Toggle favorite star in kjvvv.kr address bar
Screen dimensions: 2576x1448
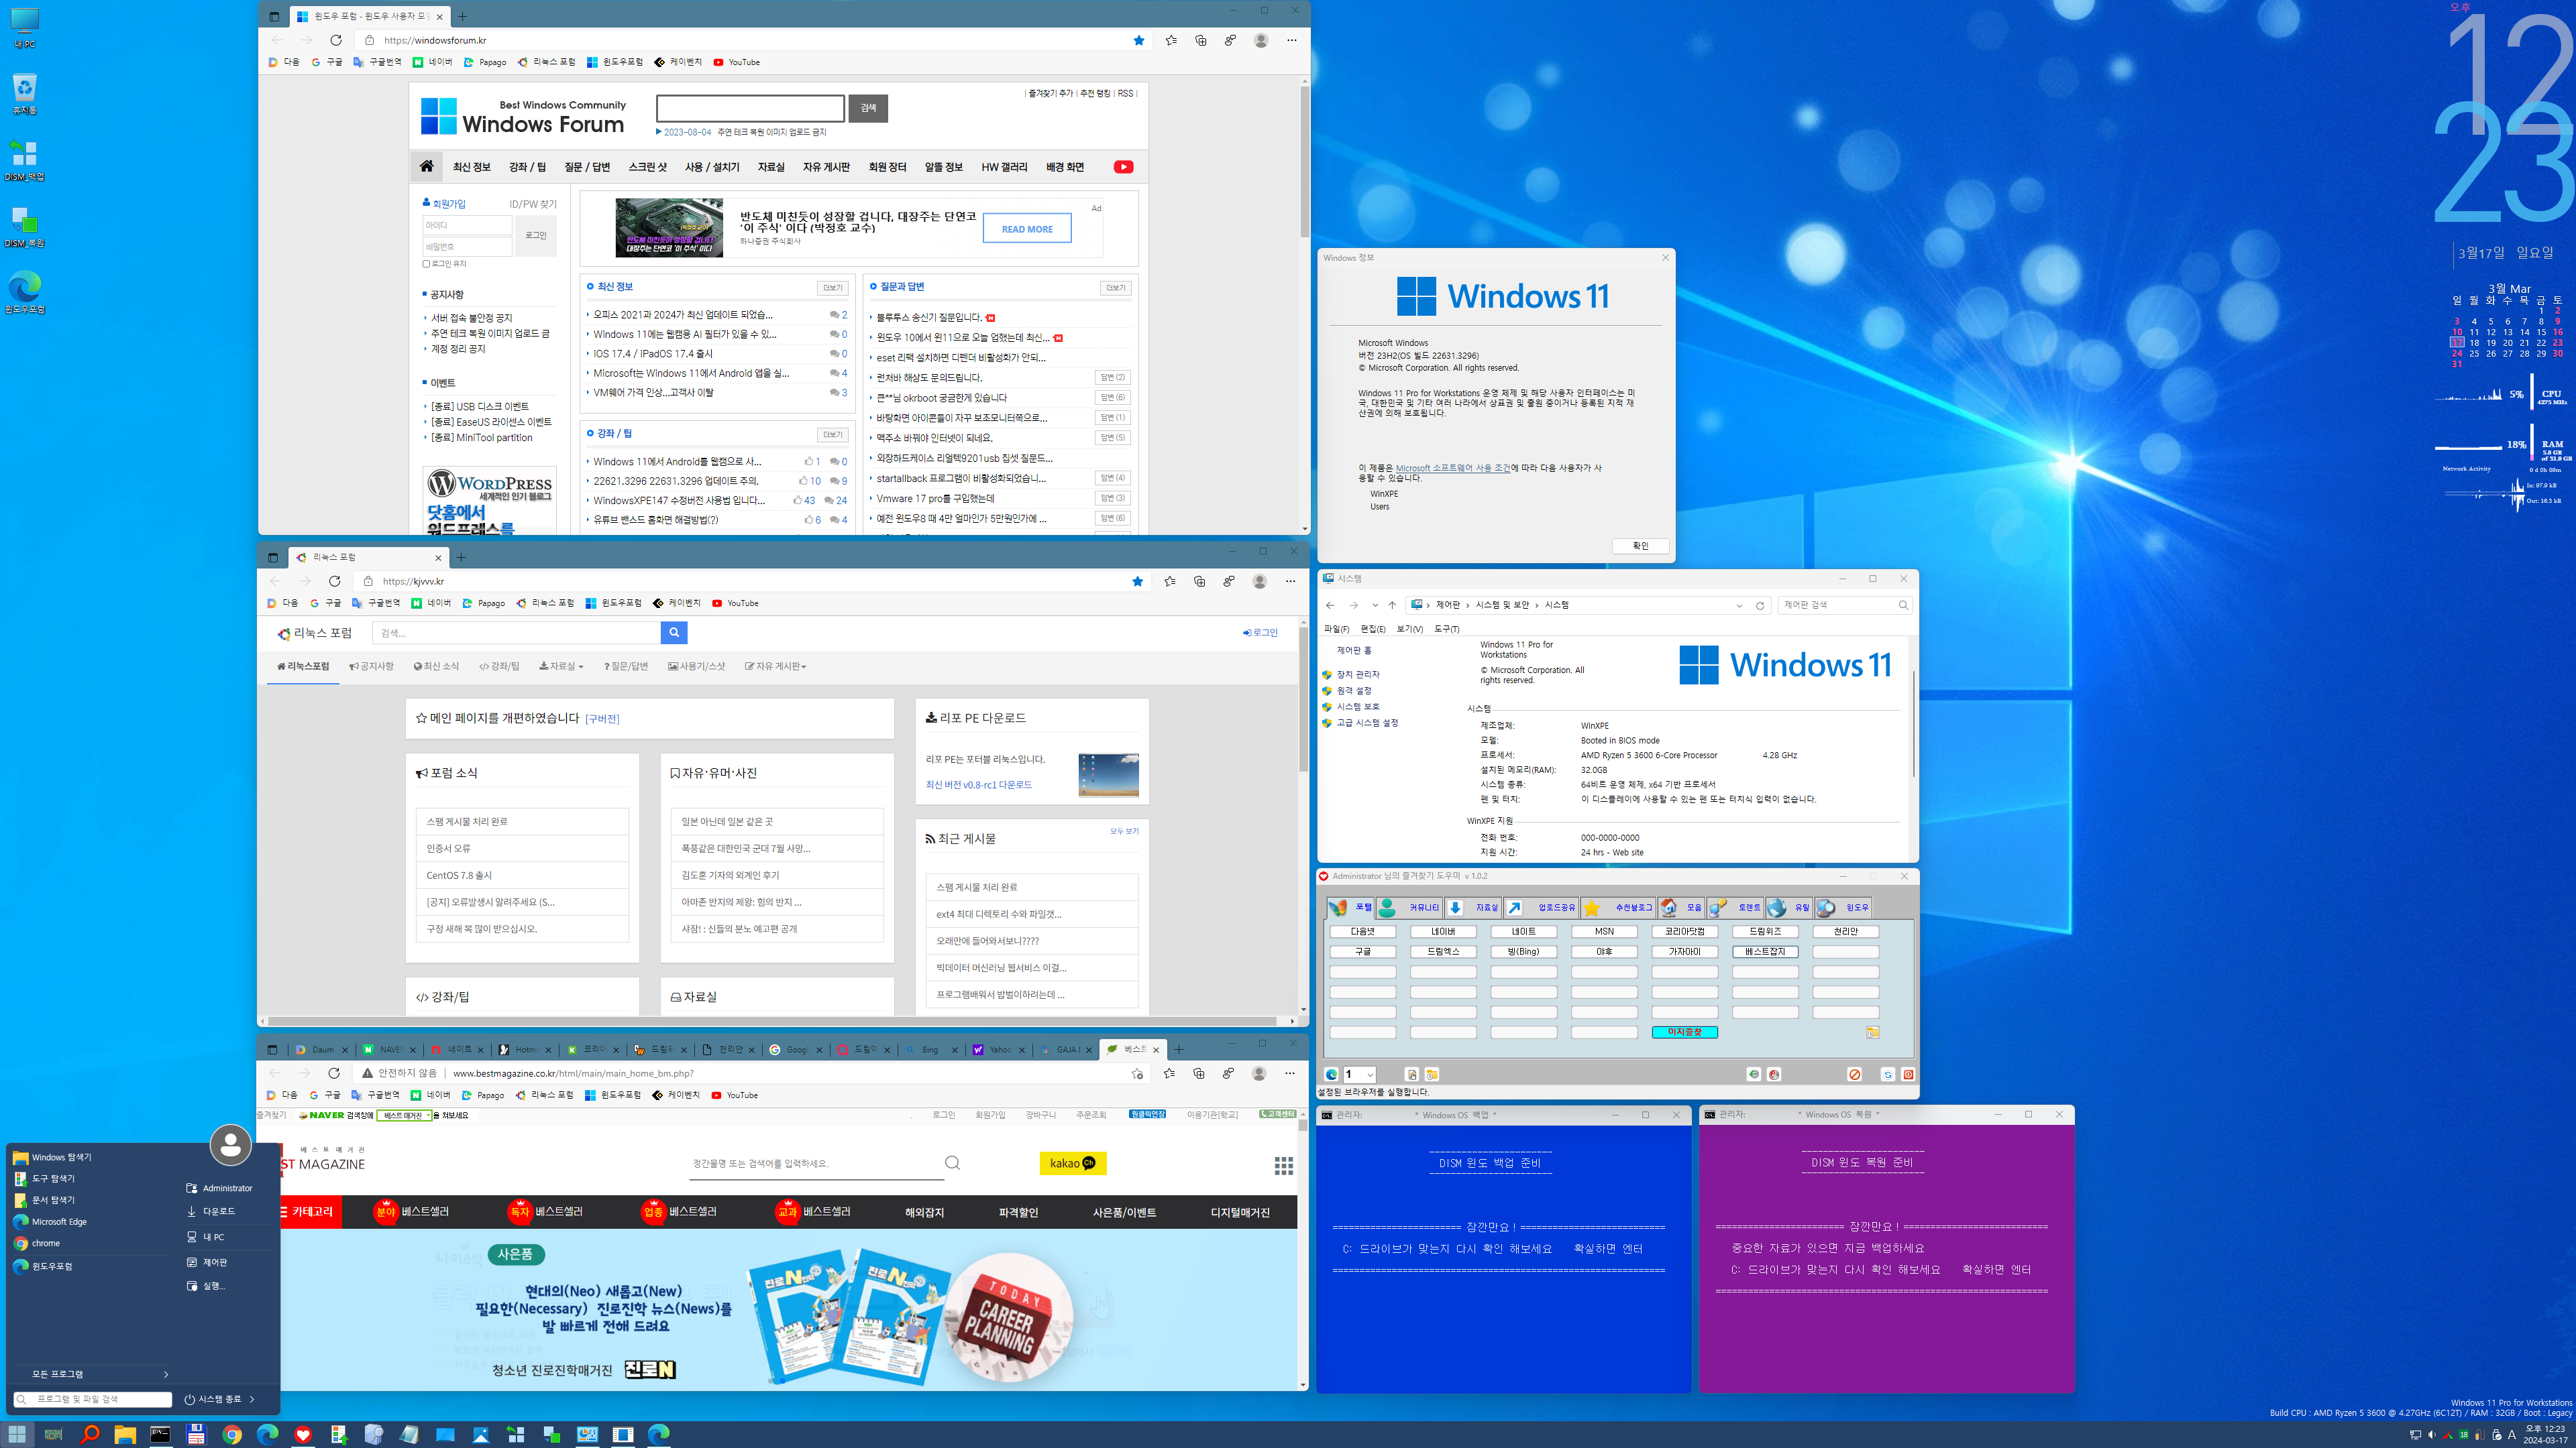pos(1138,582)
